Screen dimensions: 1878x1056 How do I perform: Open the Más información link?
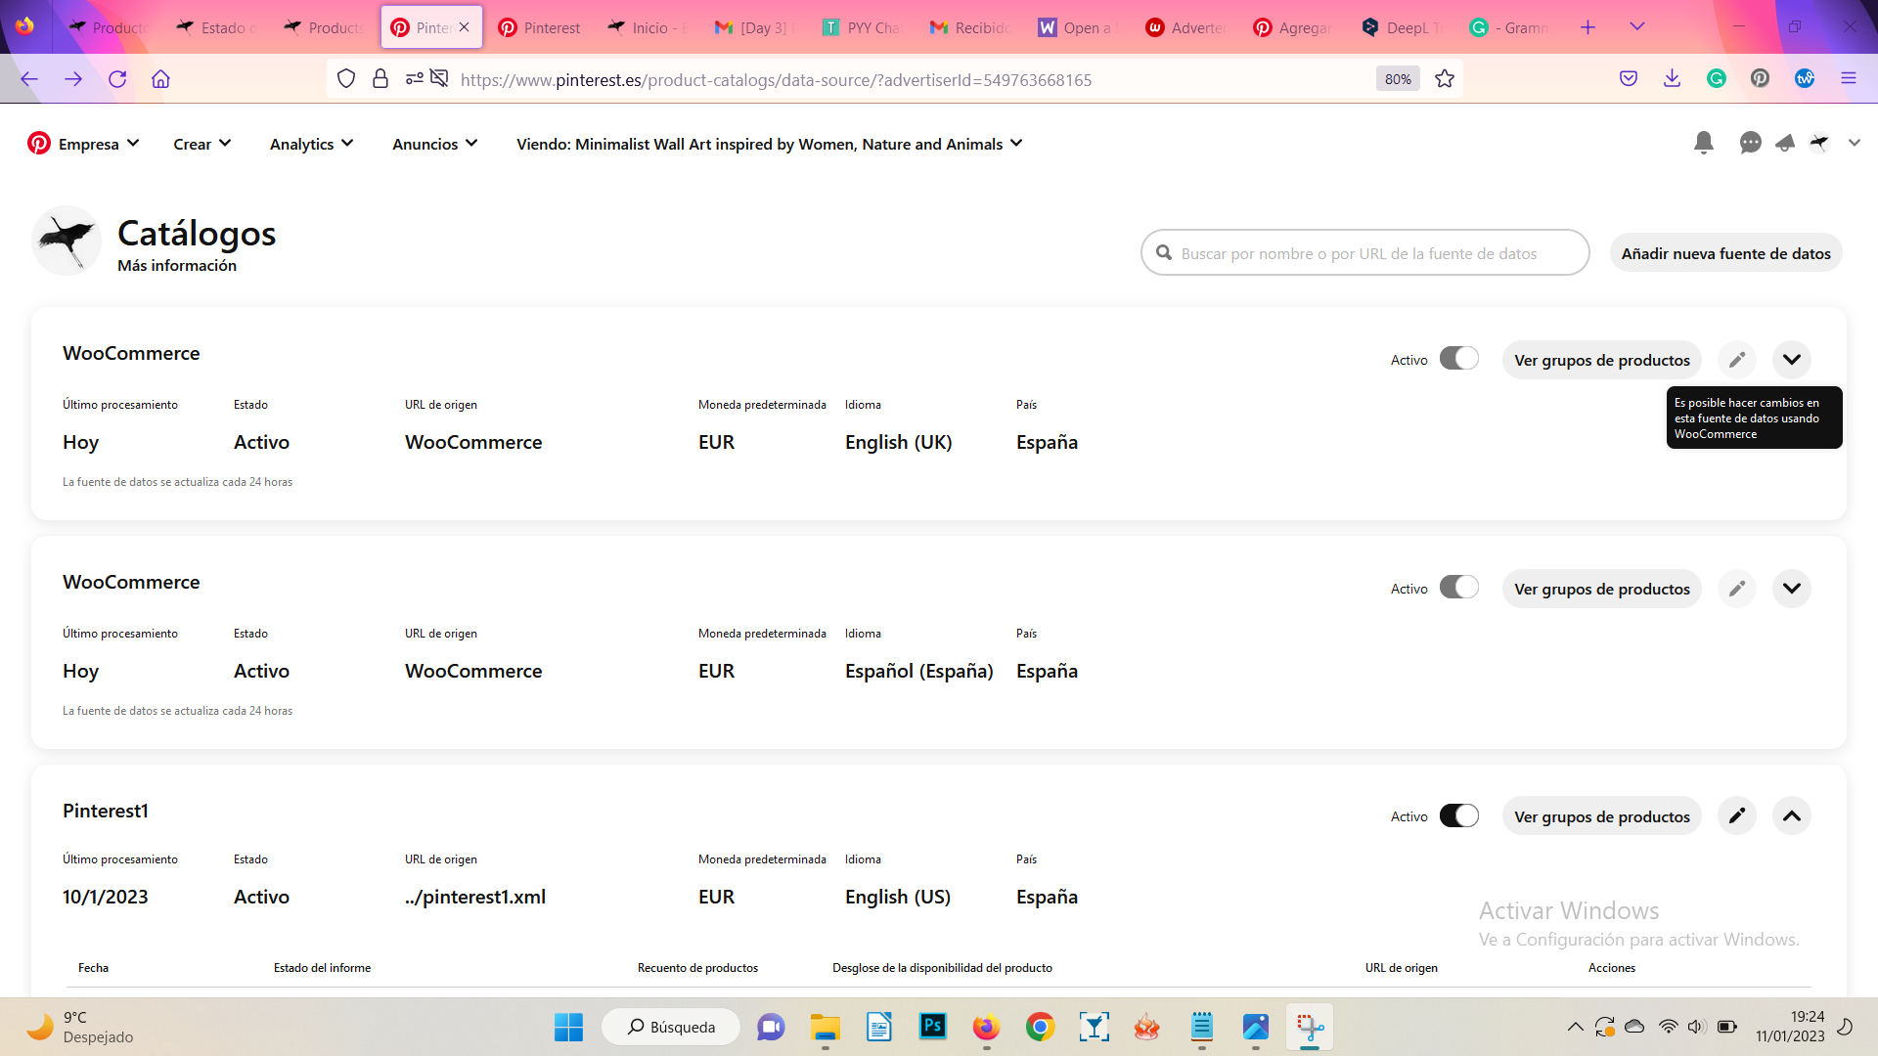coord(177,265)
